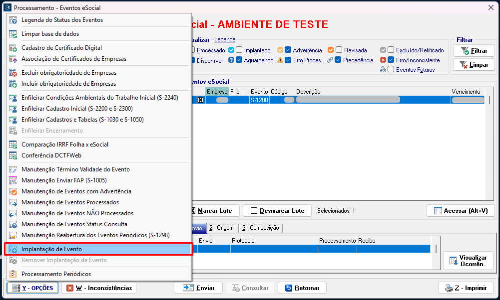Click the Conferência DCTFWeb icon

coord(13,155)
